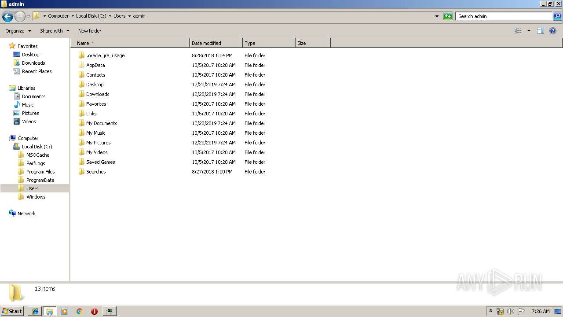The width and height of the screenshot is (563, 317).
Task: Select the Searches folder icon
Action: pyautogui.click(x=81, y=172)
